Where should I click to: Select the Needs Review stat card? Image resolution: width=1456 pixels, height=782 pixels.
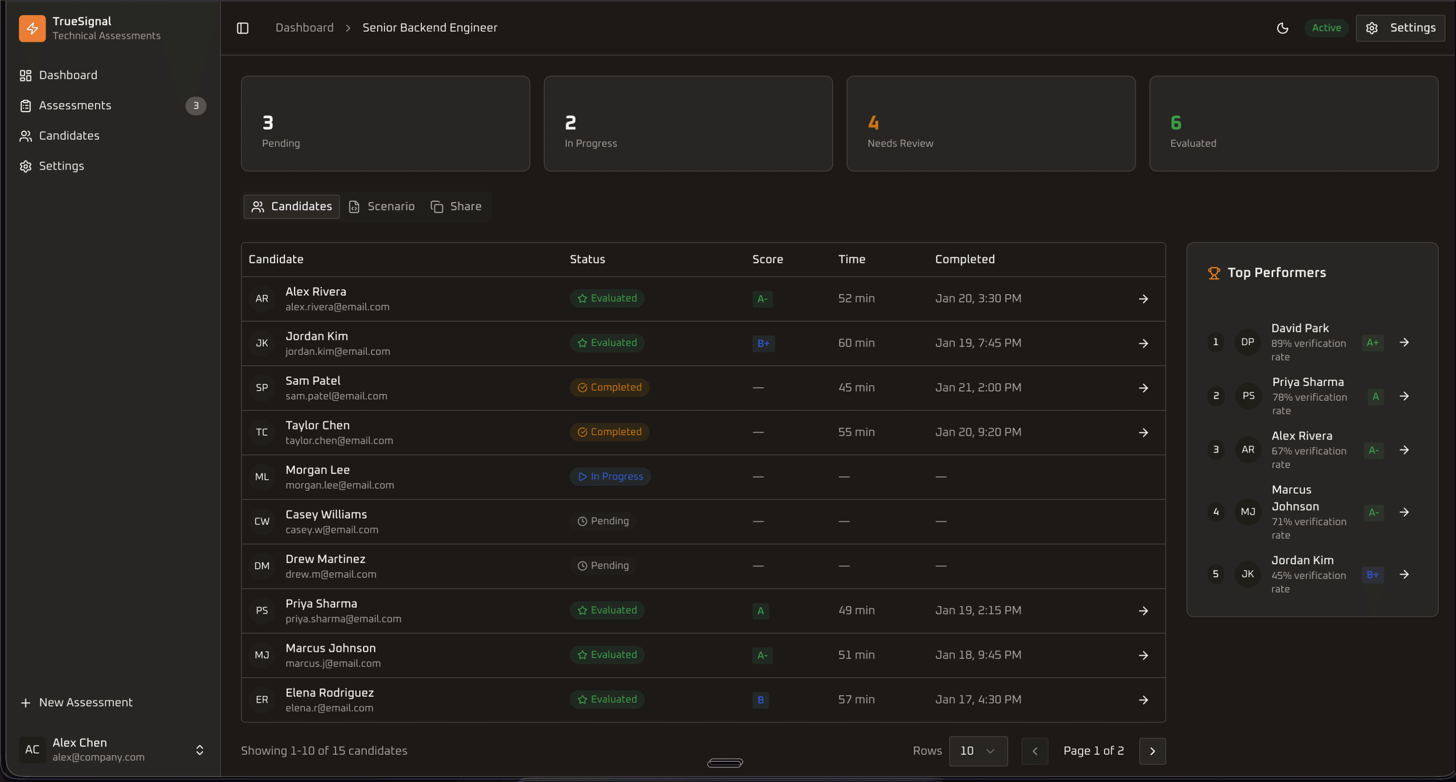click(x=990, y=123)
